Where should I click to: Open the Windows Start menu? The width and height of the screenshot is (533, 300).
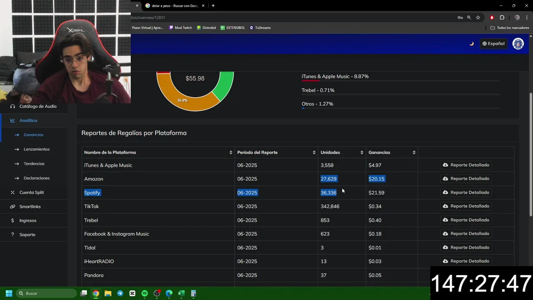click(9, 293)
